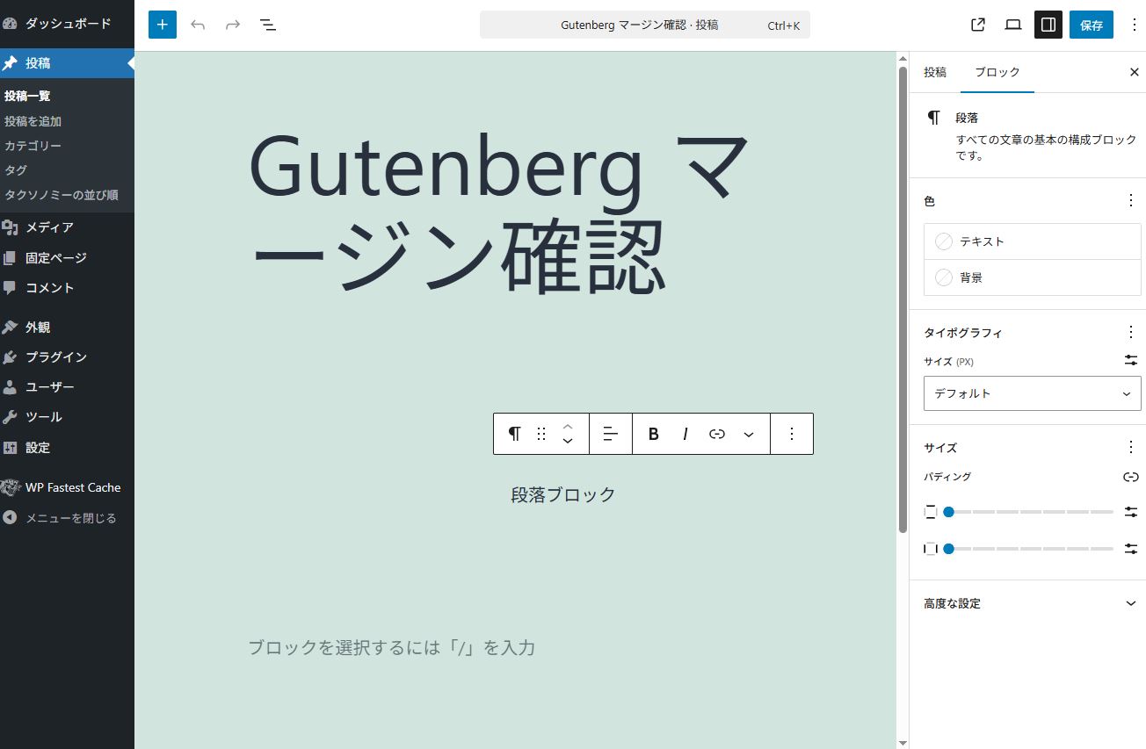Open post preview in new tab icon
1146x749 pixels.
coord(977,25)
